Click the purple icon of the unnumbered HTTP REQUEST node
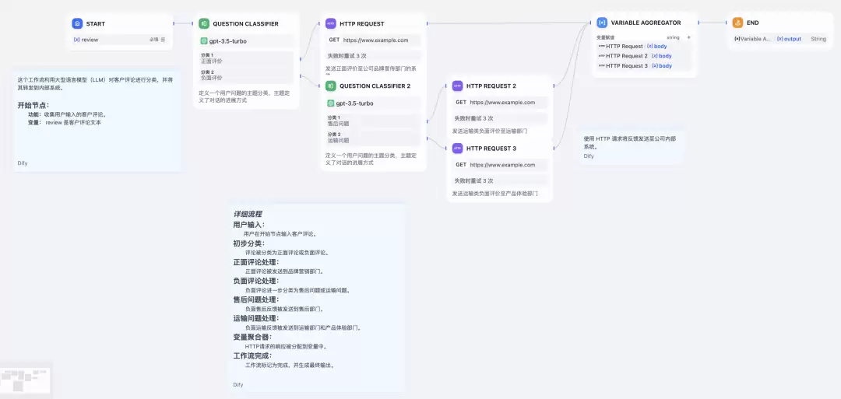Viewport: 841px width, 399px height. tap(331, 23)
